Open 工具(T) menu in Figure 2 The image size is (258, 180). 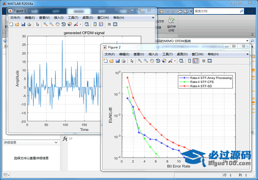(x=167, y=54)
